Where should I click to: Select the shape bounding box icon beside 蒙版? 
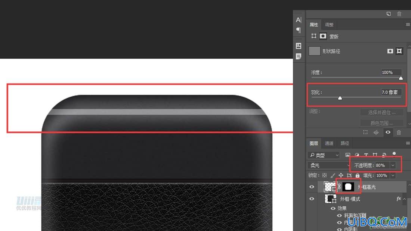click(x=313, y=36)
